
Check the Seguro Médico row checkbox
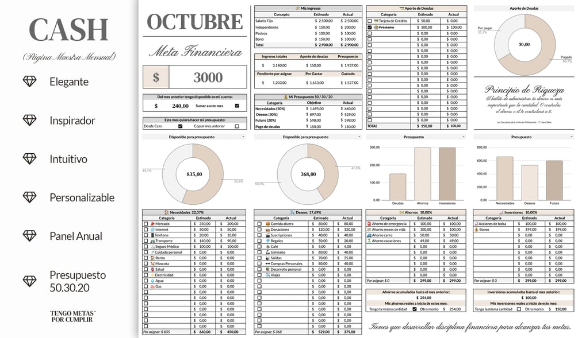(146, 246)
